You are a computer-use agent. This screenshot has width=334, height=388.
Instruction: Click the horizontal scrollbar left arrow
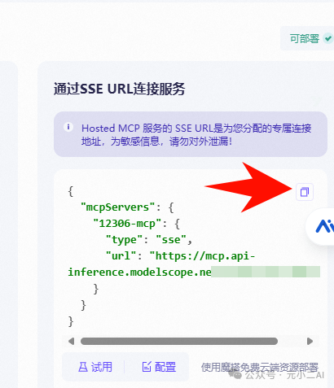[x=71, y=341]
